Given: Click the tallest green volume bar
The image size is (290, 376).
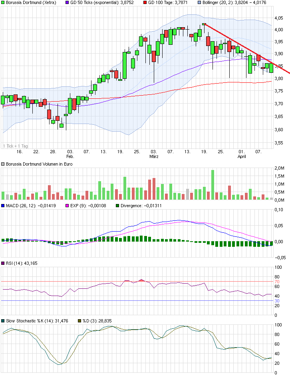Looking at the screenshot, I should click(x=213, y=185).
